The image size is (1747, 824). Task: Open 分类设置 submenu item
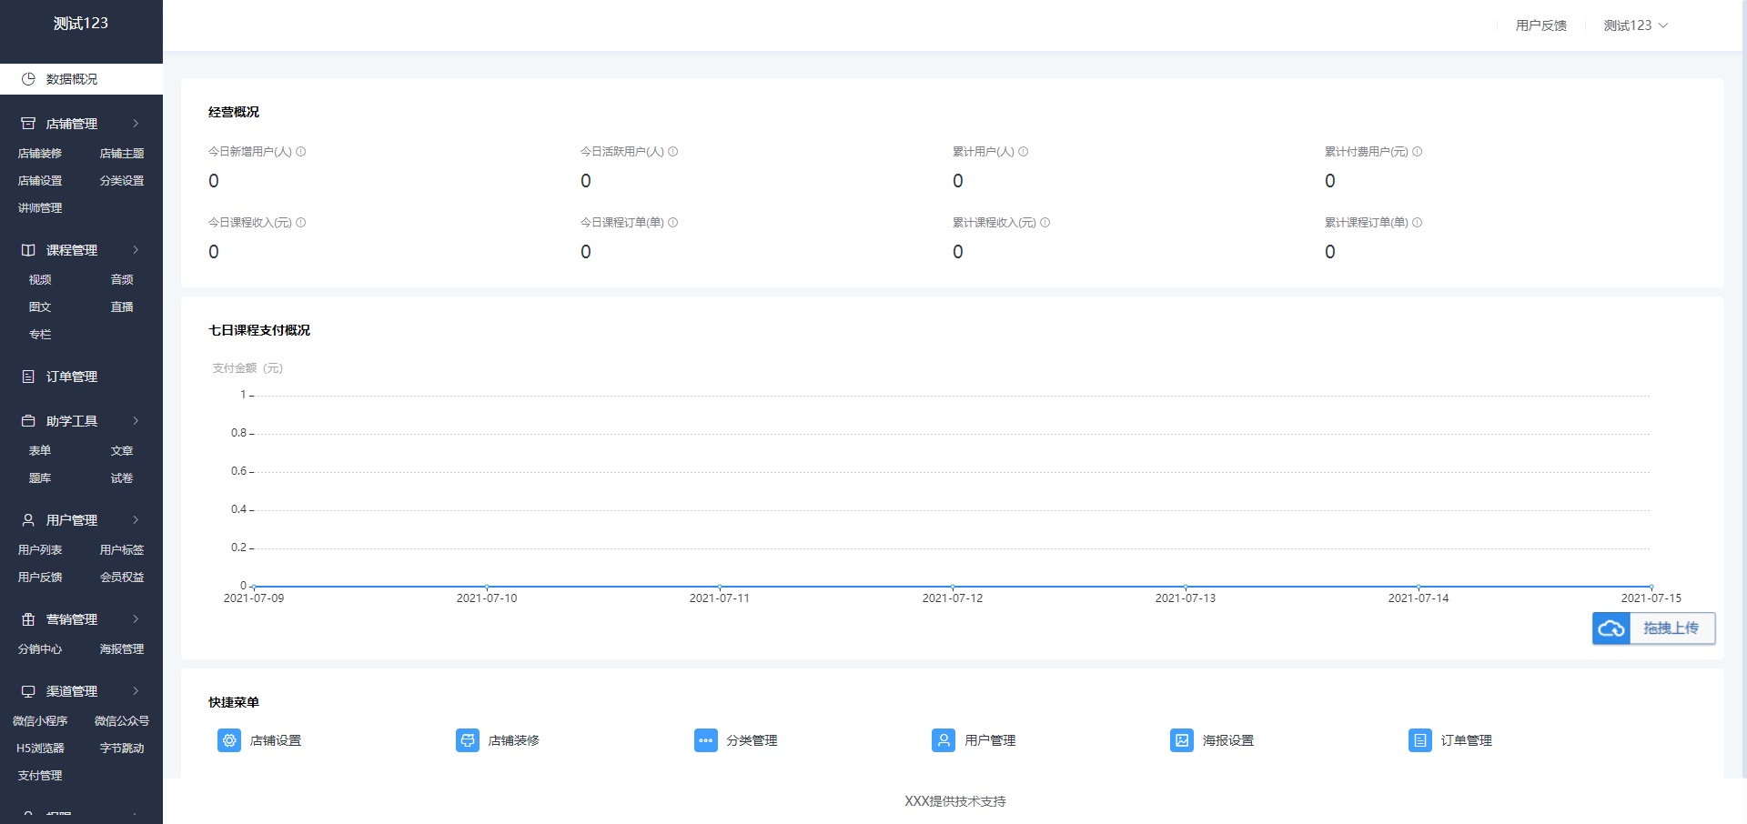point(122,181)
